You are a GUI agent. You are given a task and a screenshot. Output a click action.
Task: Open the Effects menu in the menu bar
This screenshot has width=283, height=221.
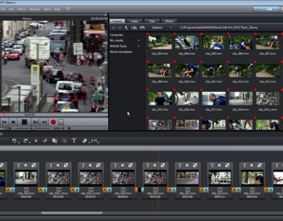(22, 9)
